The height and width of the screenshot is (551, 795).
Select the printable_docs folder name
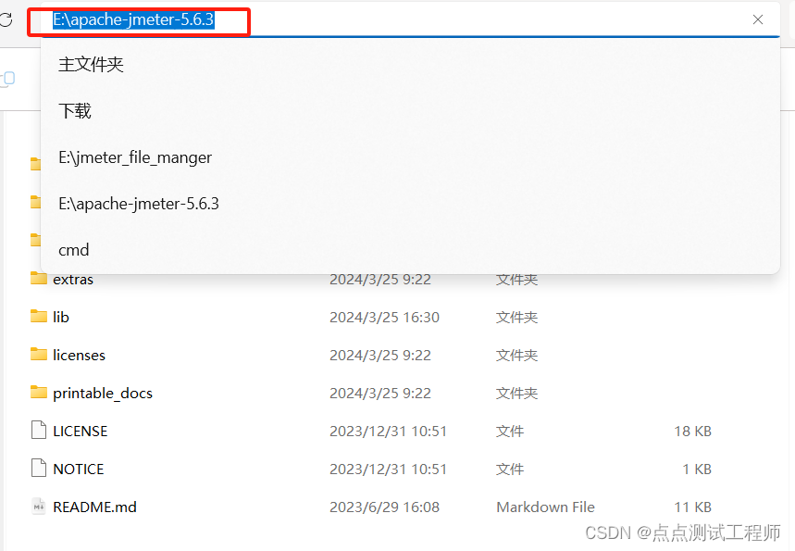103,394
